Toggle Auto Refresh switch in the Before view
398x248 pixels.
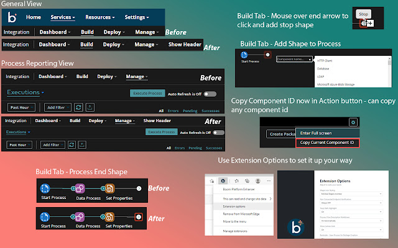(x=210, y=94)
